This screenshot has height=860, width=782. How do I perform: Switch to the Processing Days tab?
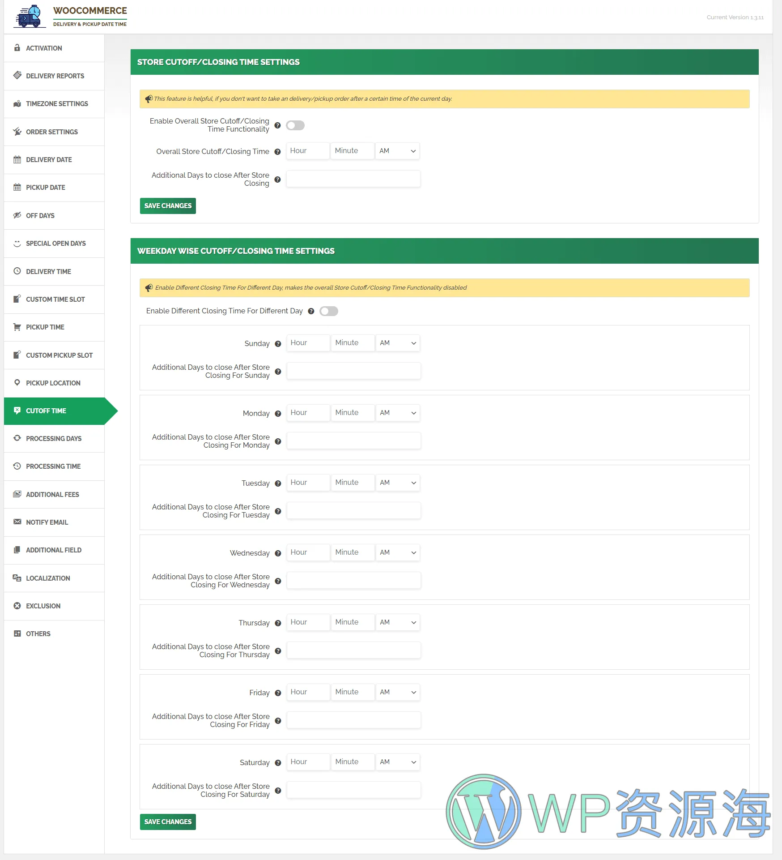(x=54, y=438)
